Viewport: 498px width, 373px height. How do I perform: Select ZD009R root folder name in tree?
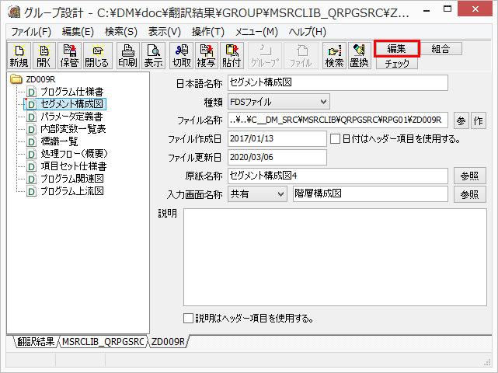pyautogui.click(x=40, y=79)
